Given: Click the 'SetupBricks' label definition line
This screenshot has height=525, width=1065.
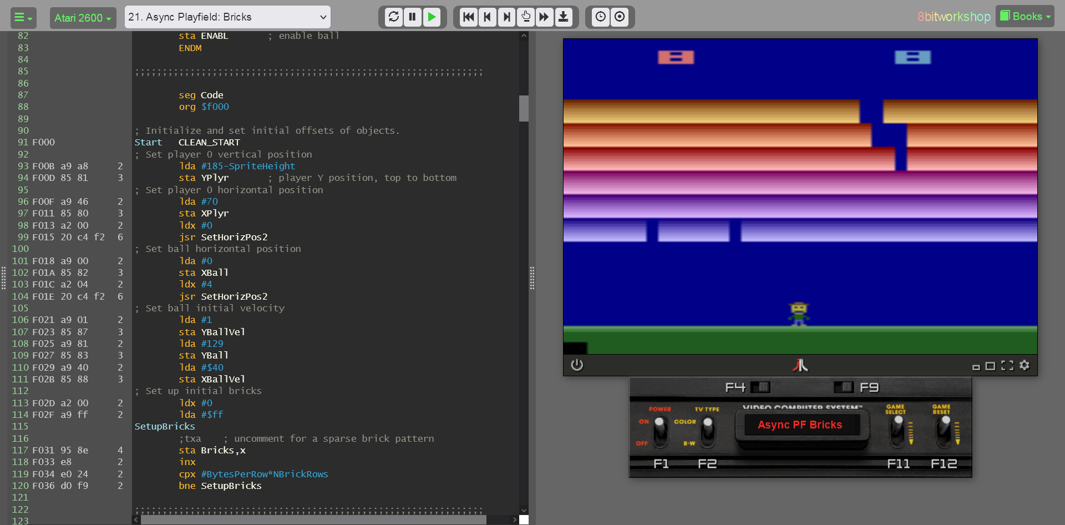Looking at the screenshot, I should click(165, 426).
